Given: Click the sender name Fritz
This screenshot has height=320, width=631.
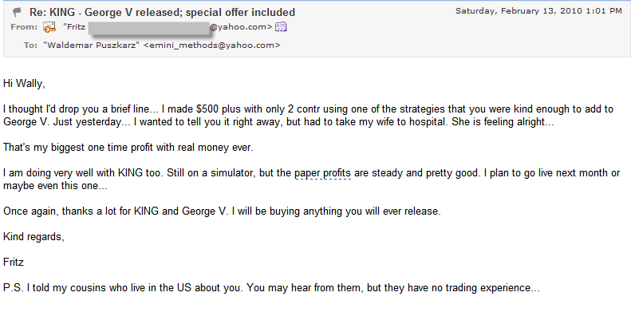Looking at the screenshot, I should 74,27.
